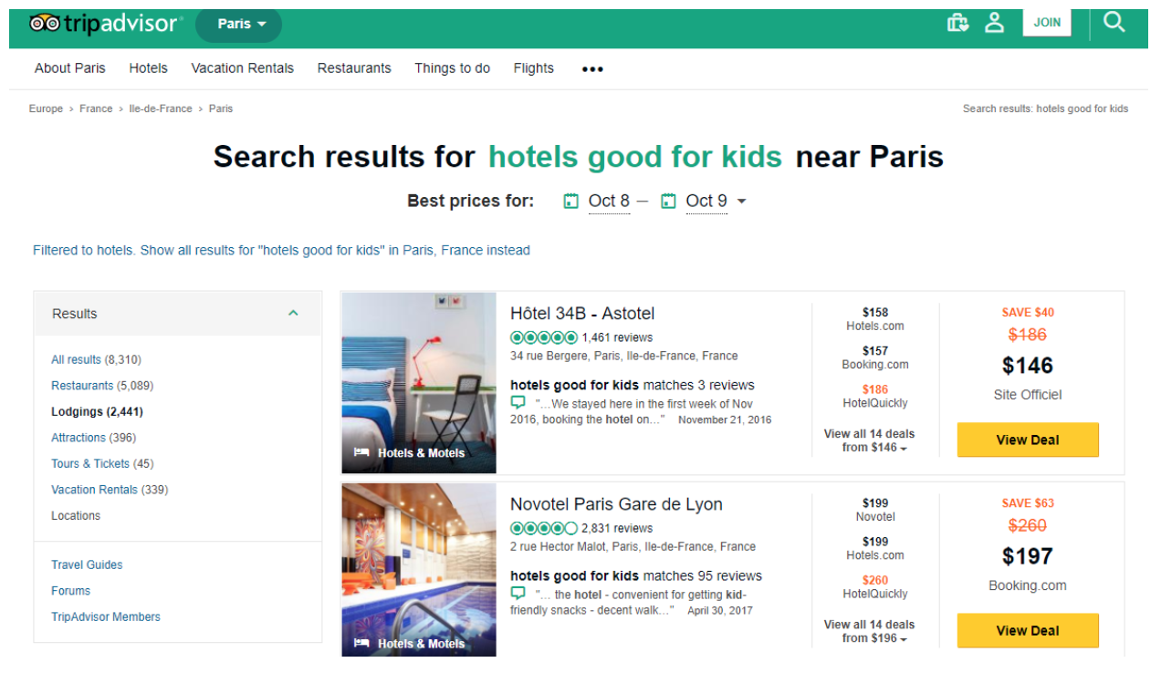Click the $199 Novotel offer
Image resolution: width=1161 pixels, height=673 pixels.
[x=875, y=510]
